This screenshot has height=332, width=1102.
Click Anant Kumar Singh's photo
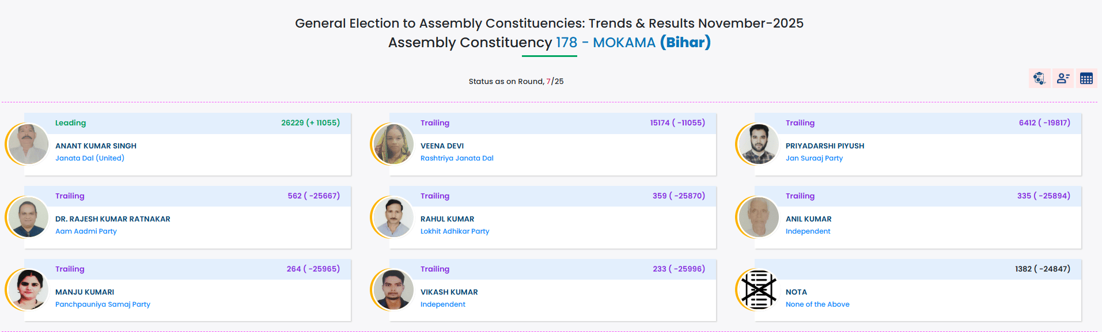pos(28,144)
